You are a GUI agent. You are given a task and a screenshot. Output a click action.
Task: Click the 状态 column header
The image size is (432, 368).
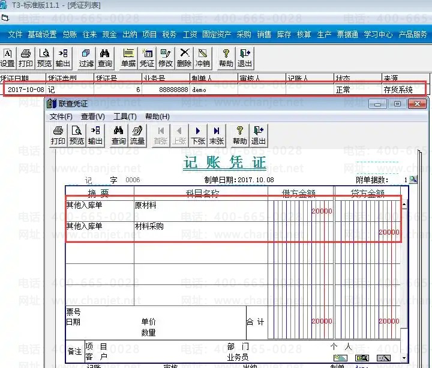[x=358, y=78]
